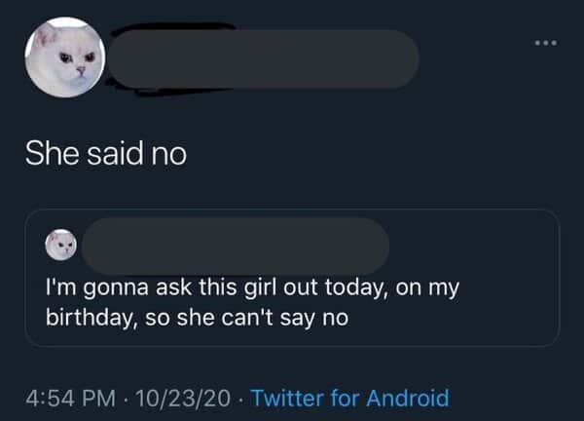This screenshot has height=421, width=584.
Task: Click the word "Android" in the source label
Action: pos(408,398)
